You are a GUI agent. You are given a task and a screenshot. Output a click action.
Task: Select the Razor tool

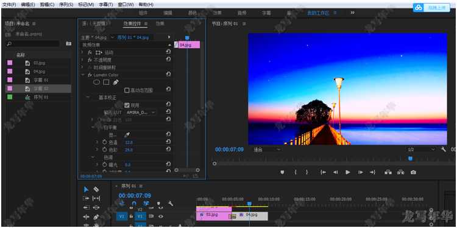pos(96,189)
